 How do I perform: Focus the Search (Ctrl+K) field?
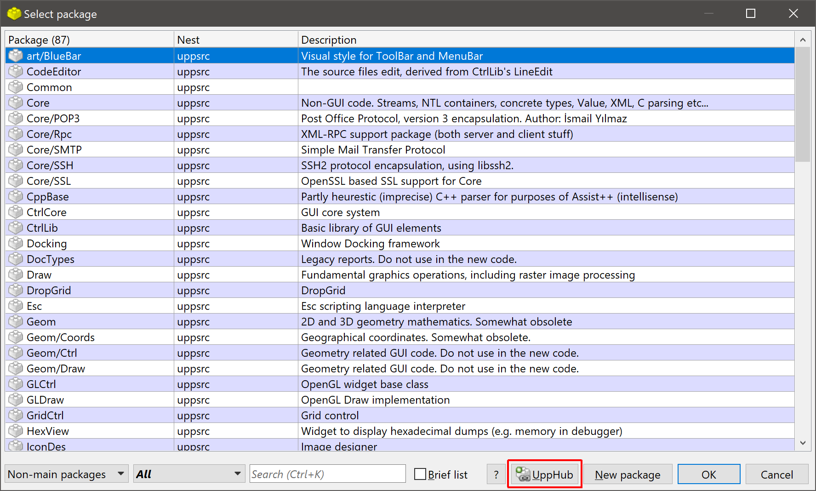coord(327,474)
